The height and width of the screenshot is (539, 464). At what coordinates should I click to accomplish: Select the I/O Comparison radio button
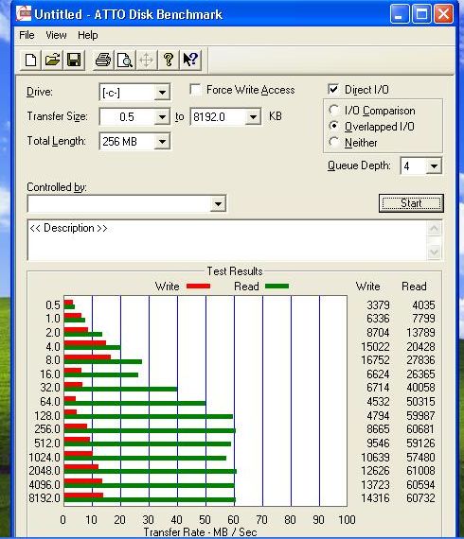pos(333,110)
